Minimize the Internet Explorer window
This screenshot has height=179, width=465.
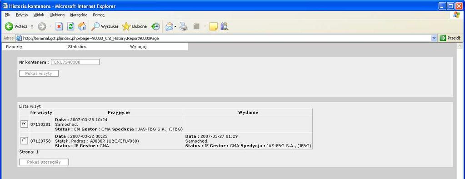pyautogui.click(x=442, y=6)
